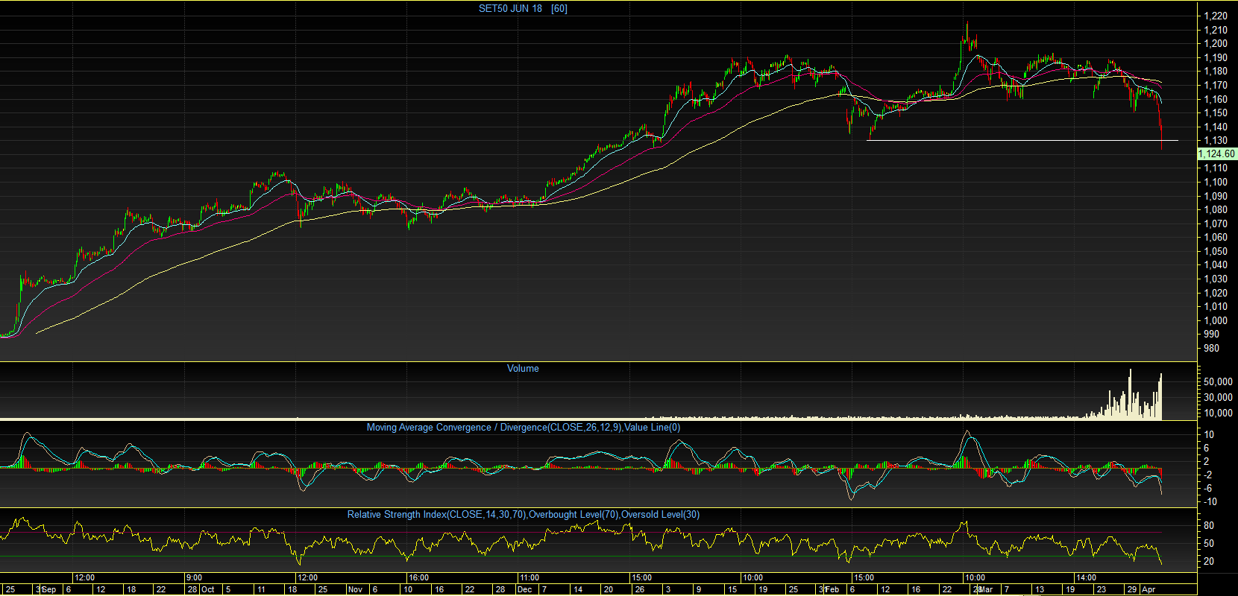Screen dimensions: 1238x596
Task: Click the Feb month label on the date axis
Action: click(832, 589)
